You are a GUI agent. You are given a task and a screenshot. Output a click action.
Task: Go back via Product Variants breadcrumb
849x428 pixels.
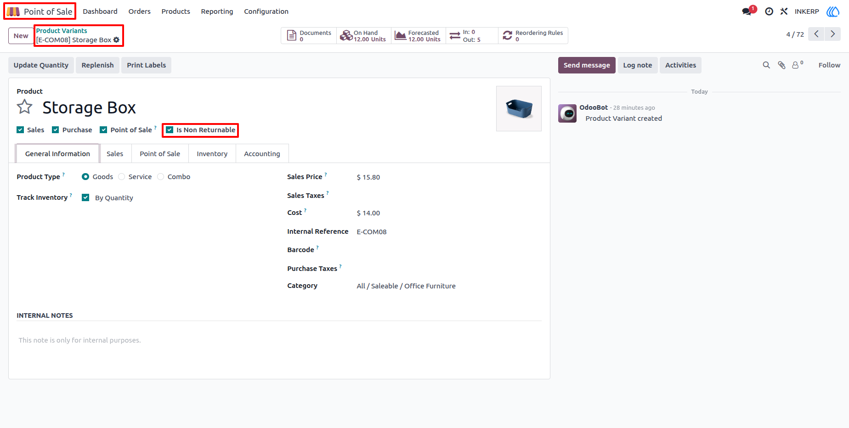click(62, 31)
